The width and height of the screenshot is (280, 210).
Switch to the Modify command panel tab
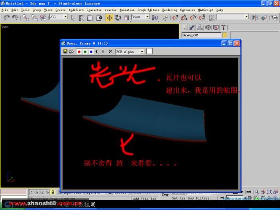(192, 27)
